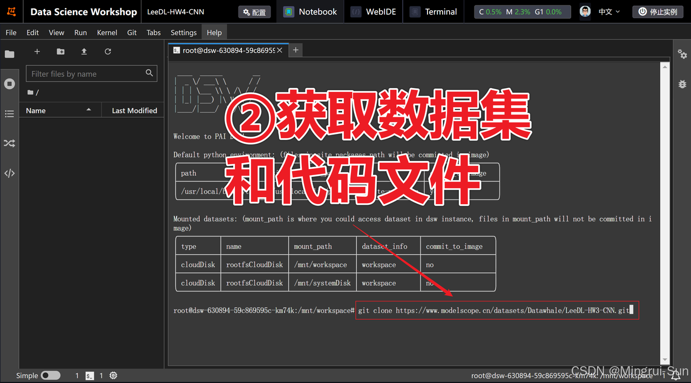Open the View menu
This screenshot has height=383, width=691.
click(x=57, y=32)
